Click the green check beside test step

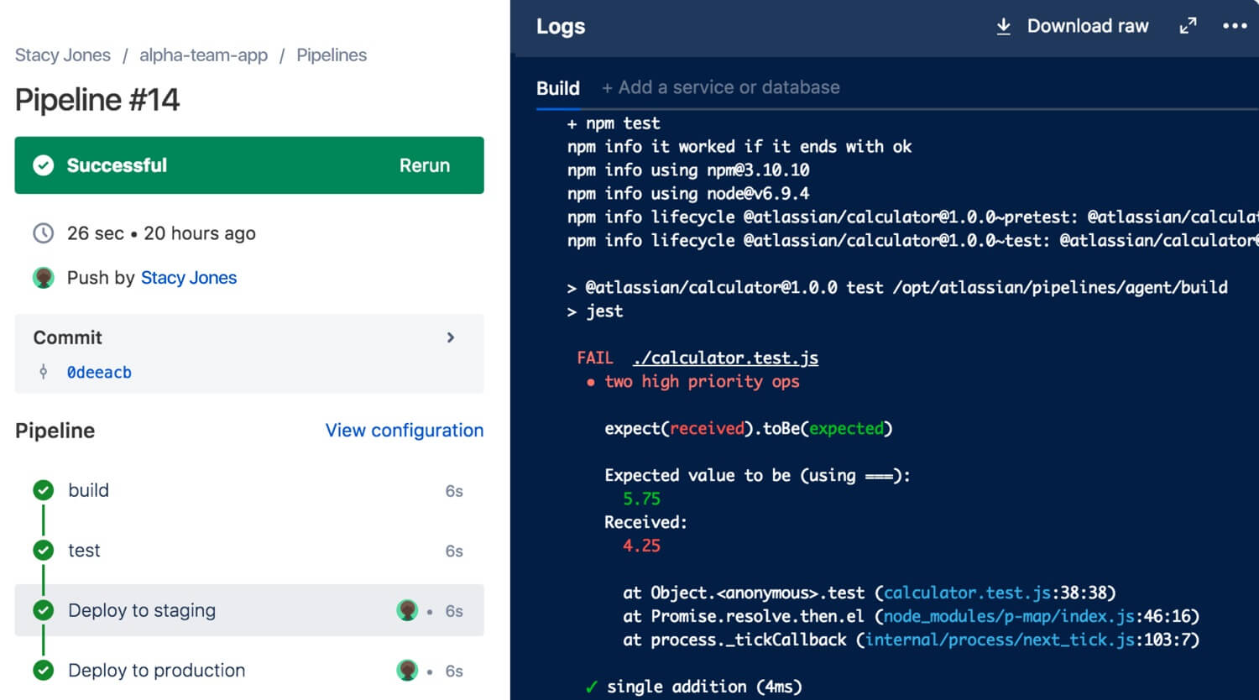click(43, 551)
